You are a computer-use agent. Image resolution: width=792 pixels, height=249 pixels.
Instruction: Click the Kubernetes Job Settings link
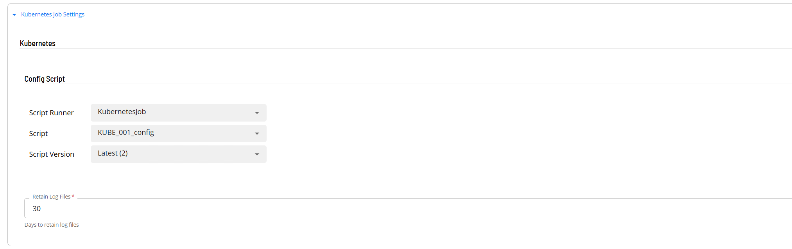coord(53,14)
